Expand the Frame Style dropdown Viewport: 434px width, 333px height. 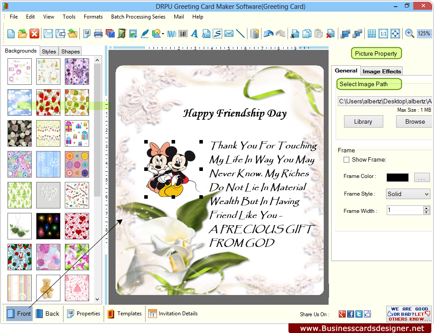pyautogui.click(x=426, y=194)
